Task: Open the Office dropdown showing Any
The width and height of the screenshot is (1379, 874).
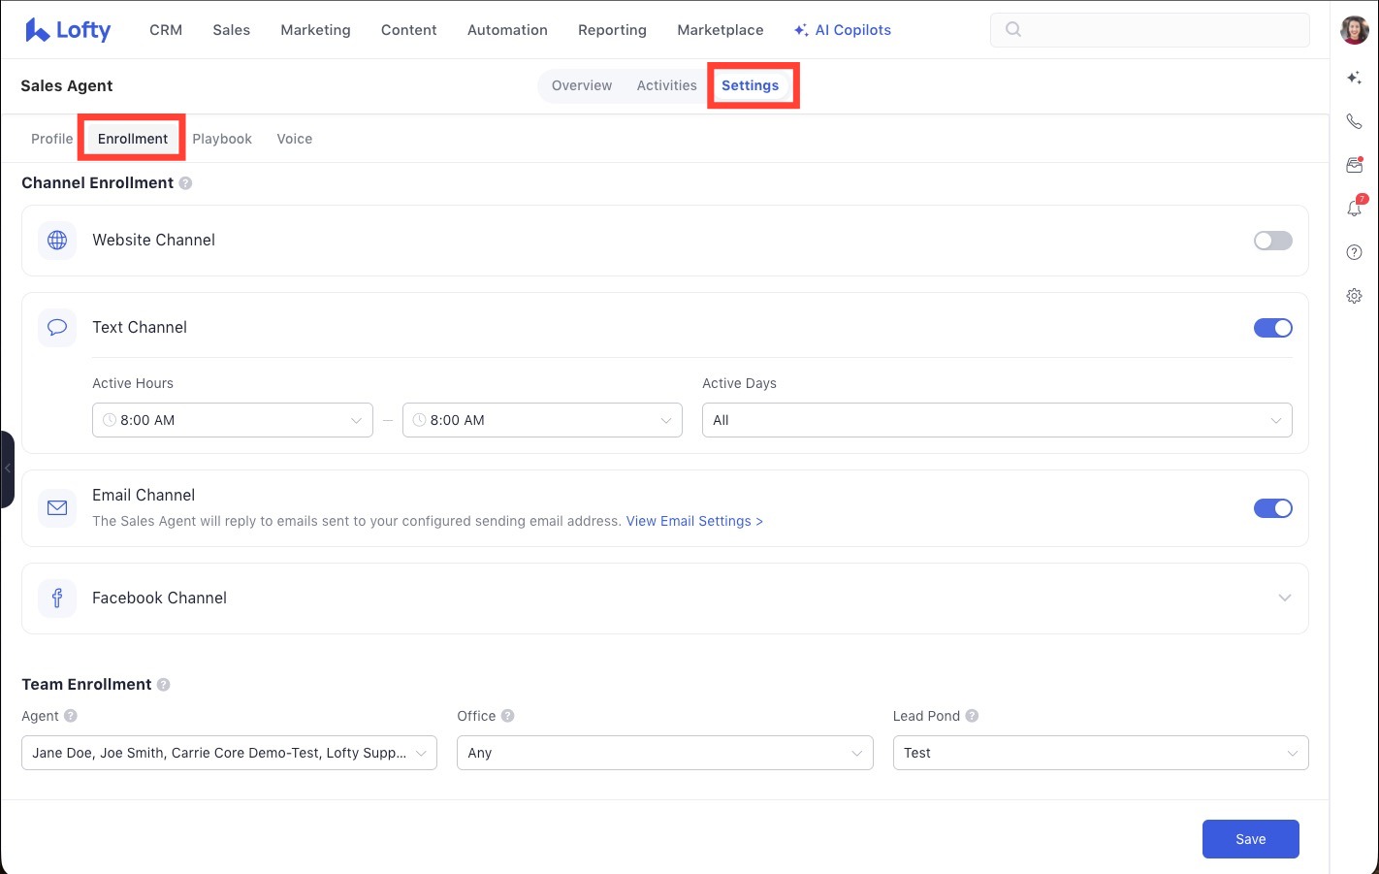Action: click(664, 753)
